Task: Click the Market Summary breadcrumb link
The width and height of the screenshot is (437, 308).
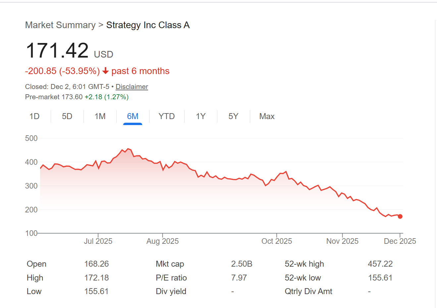Action: point(60,25)
